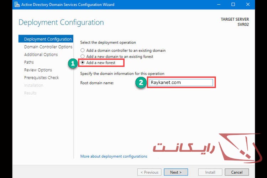The image size is (267, 178).
Task: Open 'More about deployment configurations' link
Action: click(114, 156)
